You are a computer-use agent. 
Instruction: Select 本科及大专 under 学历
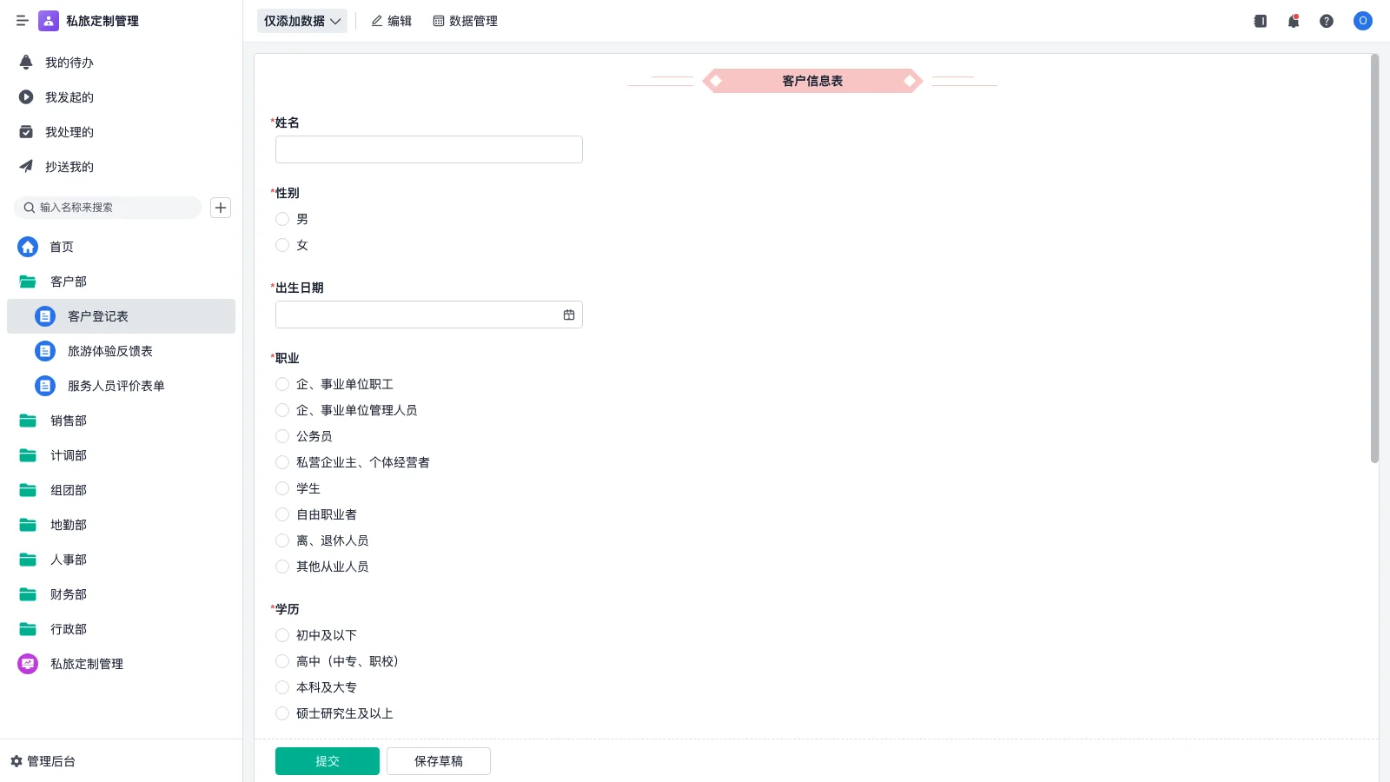click(x=281, y=687)
